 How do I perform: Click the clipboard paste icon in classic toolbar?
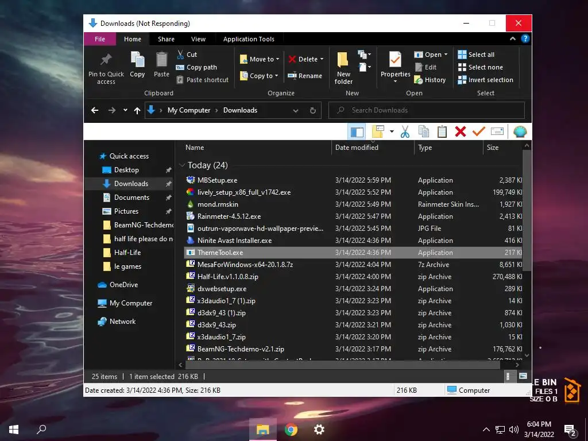coord(442,131)
